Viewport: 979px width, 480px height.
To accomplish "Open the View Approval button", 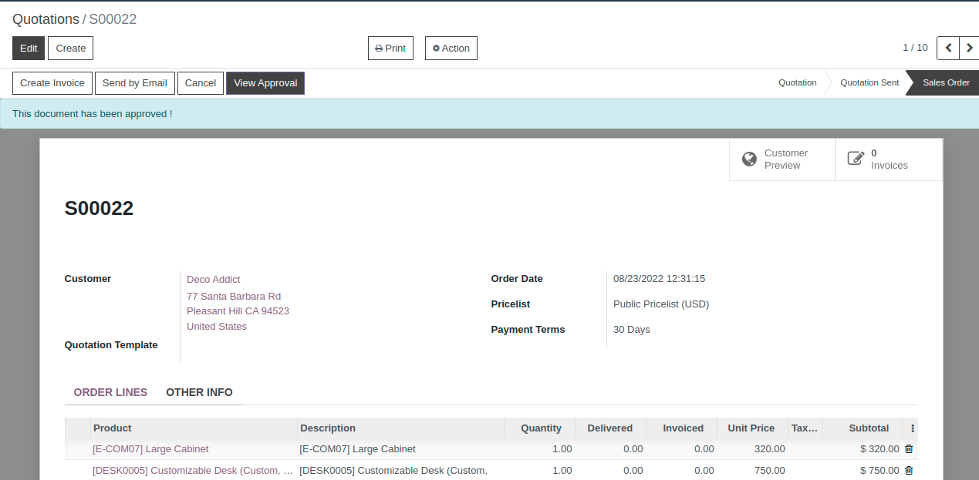I will pyautogui.click(x=265, y=83).
